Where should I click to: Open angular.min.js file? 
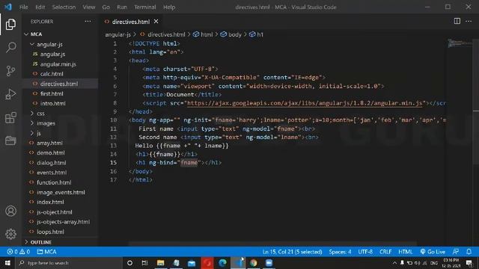point(58,64)
